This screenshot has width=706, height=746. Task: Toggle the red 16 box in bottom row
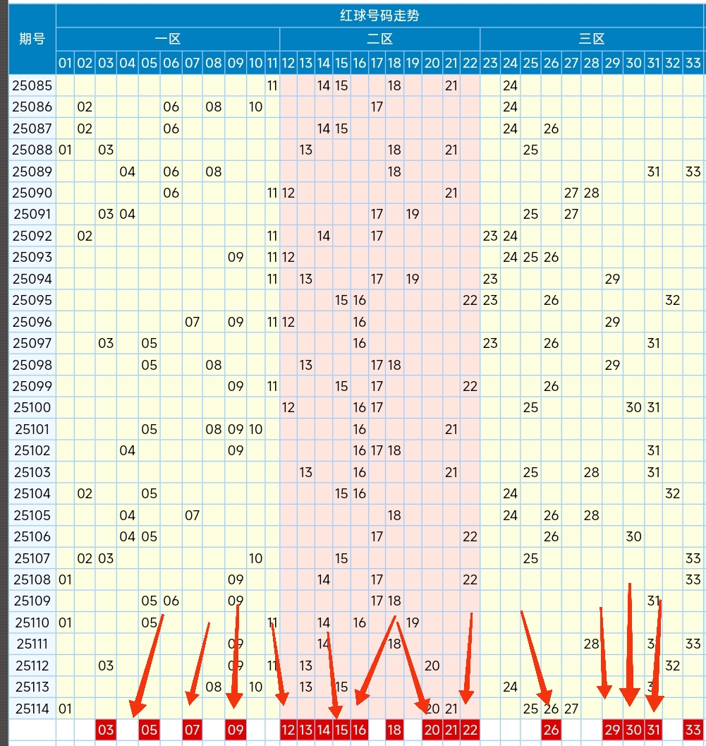[359, 729]
